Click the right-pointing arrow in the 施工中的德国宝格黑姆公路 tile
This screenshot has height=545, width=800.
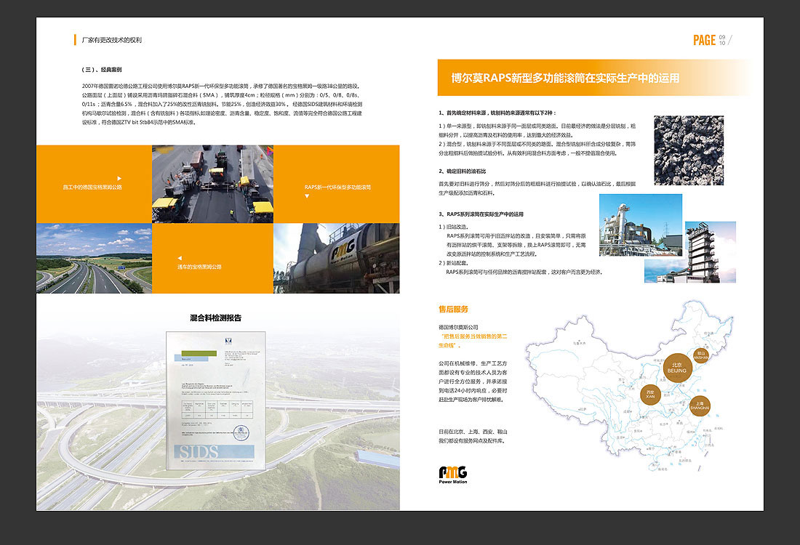pyautogui.click(x=120, y=178)
